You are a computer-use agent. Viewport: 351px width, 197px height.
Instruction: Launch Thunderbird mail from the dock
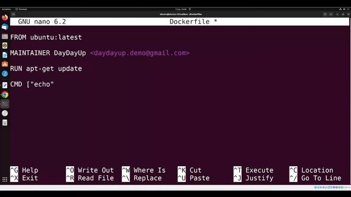tap(5, 27)
